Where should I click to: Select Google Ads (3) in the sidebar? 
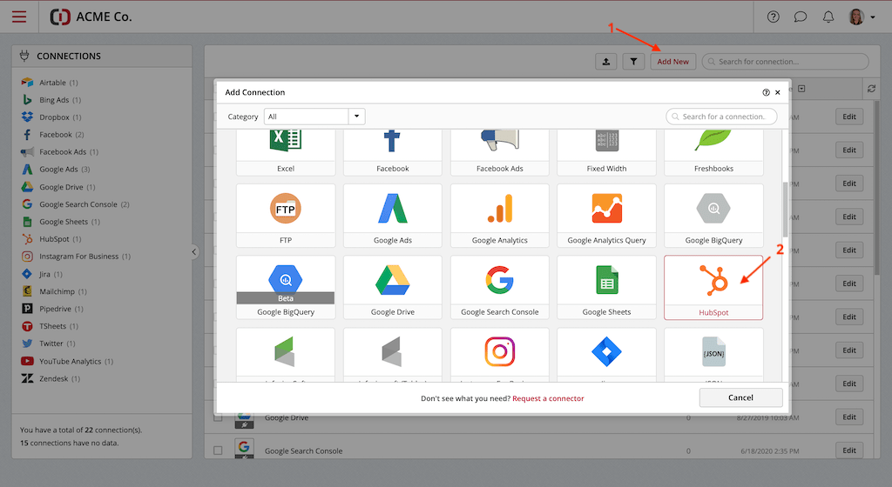(56, 169)
